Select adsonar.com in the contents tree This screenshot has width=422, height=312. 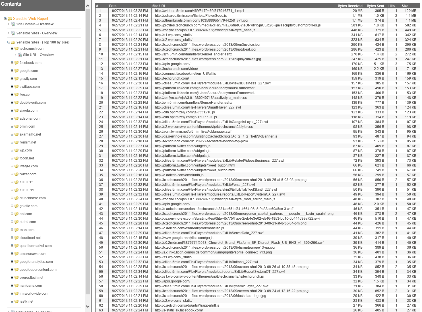click(x=30, y=118)
